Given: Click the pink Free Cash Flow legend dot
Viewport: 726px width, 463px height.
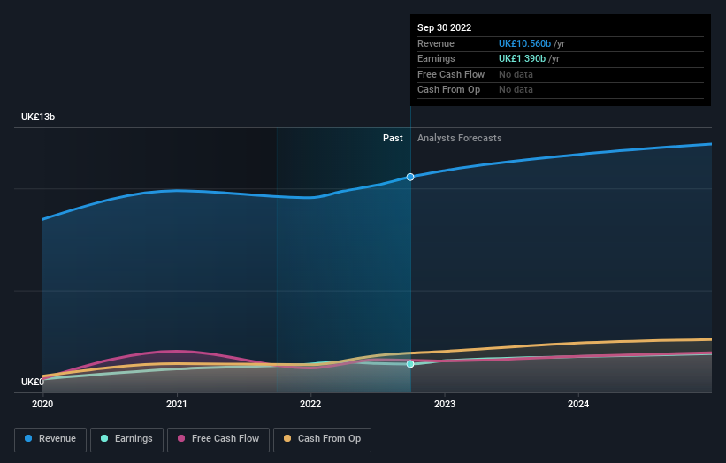Looking at the screenshot, I should [181, 438].
